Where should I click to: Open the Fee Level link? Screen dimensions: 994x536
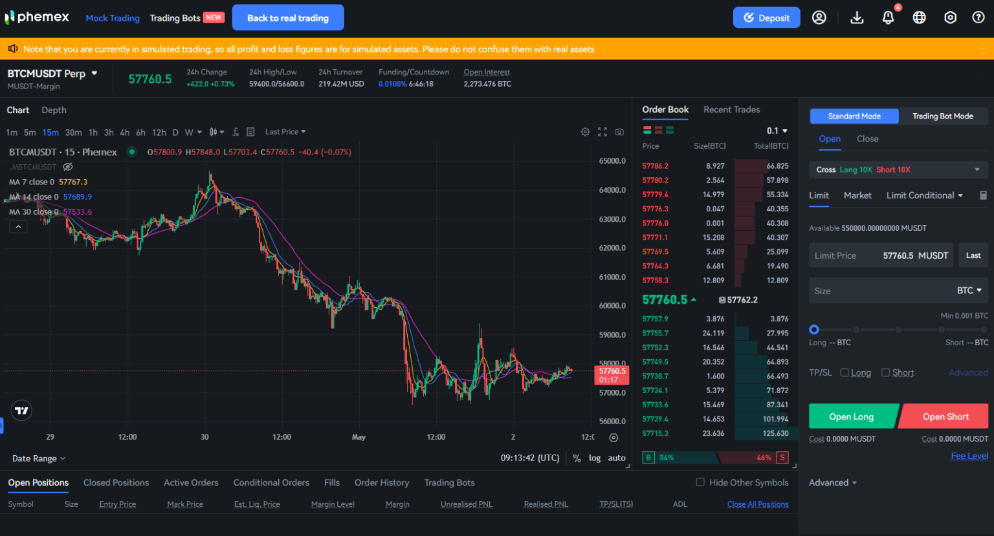969,456
